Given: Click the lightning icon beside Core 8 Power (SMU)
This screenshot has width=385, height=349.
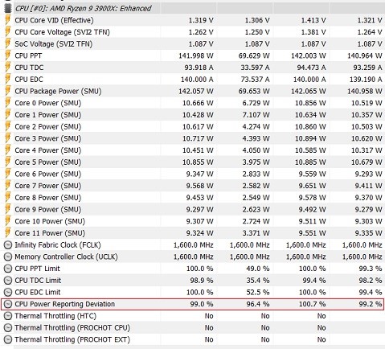Looking at the screenshot, I should [x=8, y=198].
